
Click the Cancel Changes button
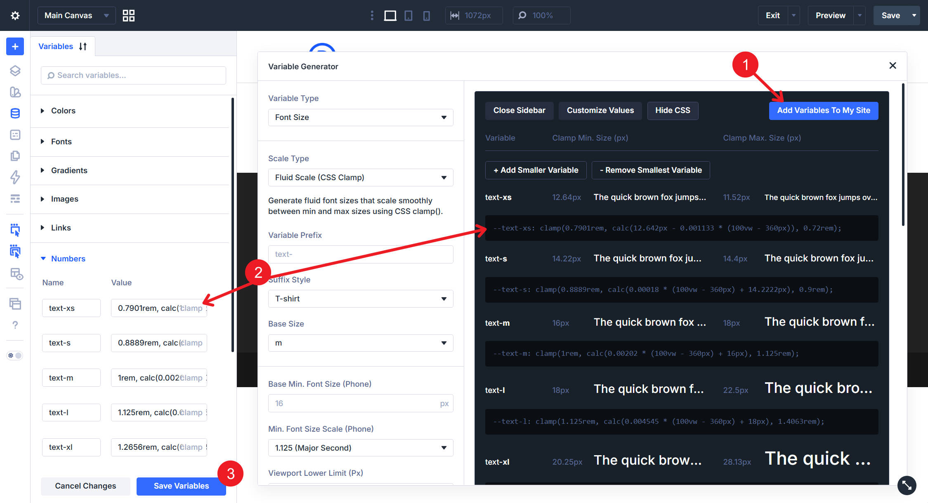[x=85, y=486]
